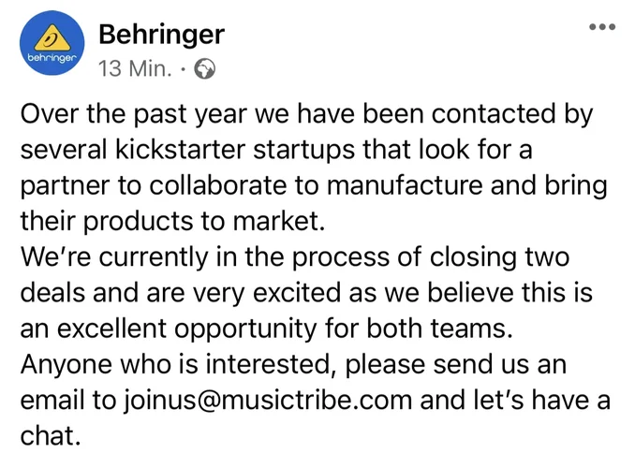The width and height of the screenshot is (635, 468).
Task: Open the Behringer page name link
Action: pyautogui.click(x=161, y=35)
